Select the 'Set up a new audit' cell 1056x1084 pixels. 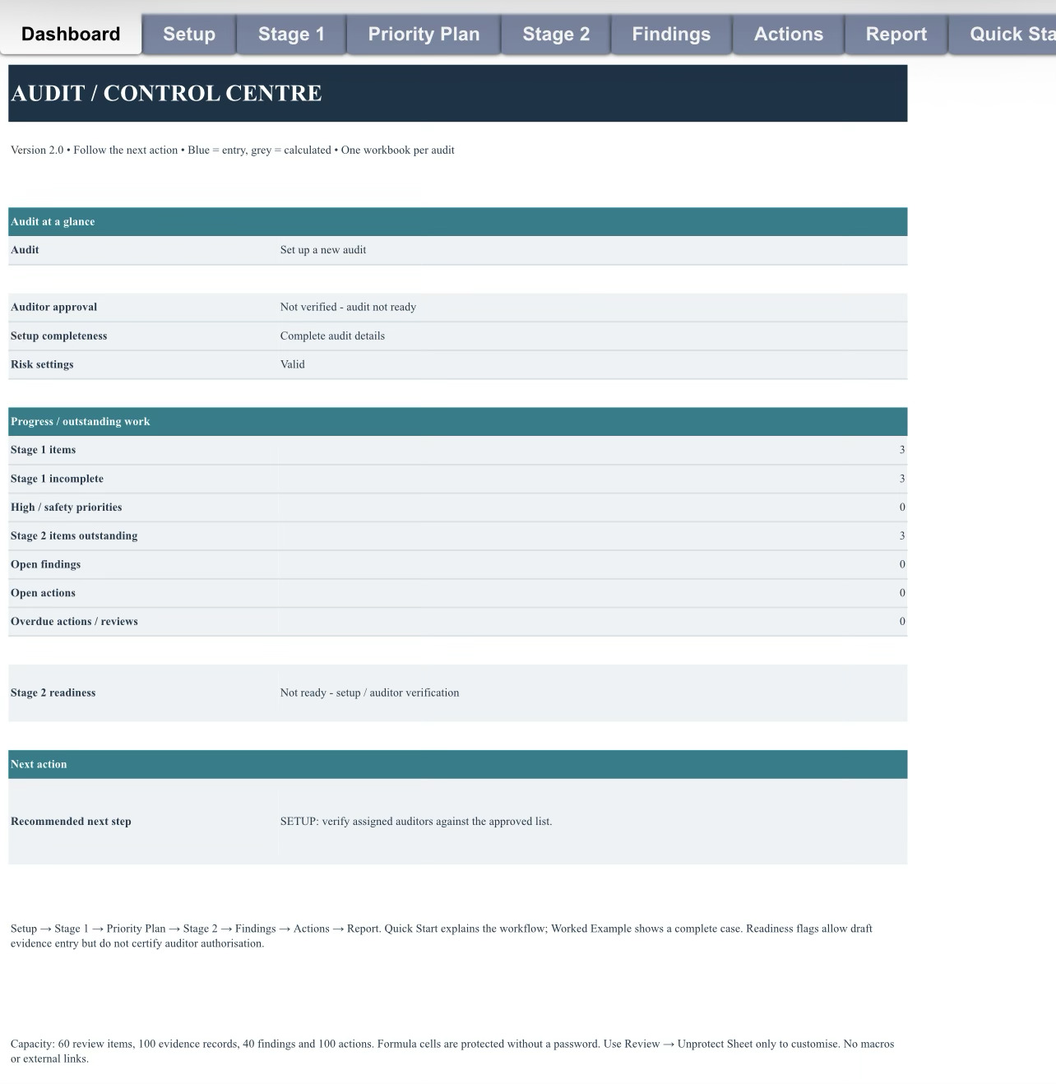click(x=593, y=250)
